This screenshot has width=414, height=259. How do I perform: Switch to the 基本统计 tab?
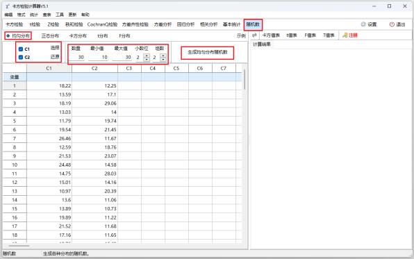(232, 24)
